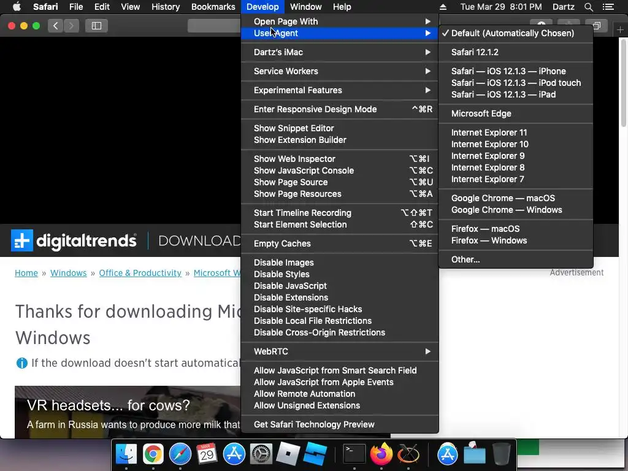Toggle Disable Site-specific Hacks
The image size is (628, 471).
[340, 309]
